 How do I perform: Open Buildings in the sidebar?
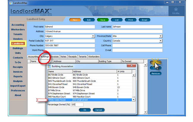18,48
